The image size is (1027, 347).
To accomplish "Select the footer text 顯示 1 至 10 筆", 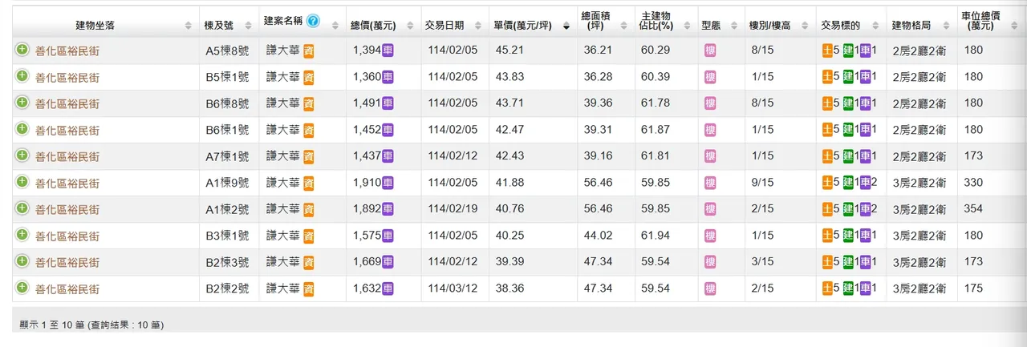I will coord(51,325).
